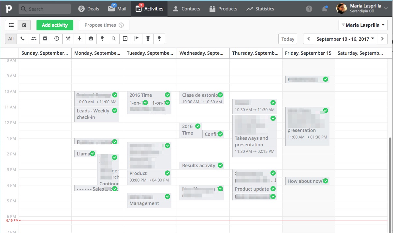Uncheck the Clase de estonio activity
Viewport: 393px width, 233px height.
coord(220,95)
